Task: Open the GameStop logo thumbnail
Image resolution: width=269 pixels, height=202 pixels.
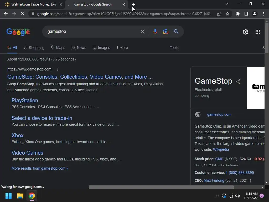Action: coord(256,88)
